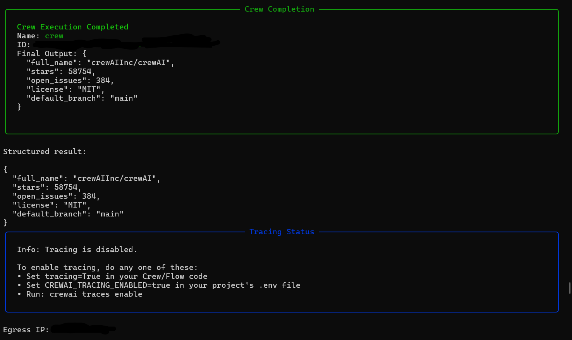This screenshot has width=572, height=340.
Task: Click full_name line under Structured result
Action: point(86,179)
